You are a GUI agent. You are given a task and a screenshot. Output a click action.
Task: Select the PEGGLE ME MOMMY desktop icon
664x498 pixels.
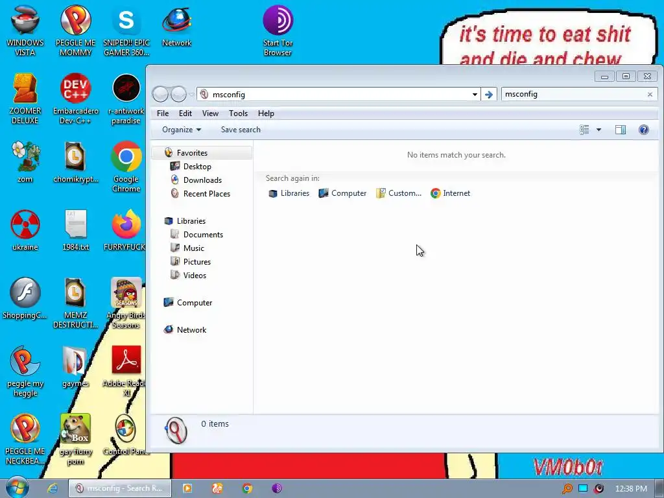tap(75, 30)
